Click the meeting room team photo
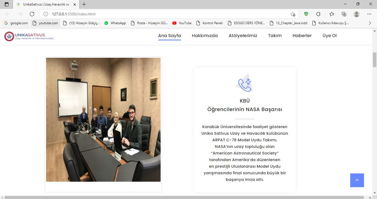Screen dimensions: 377x199 (103, 119)
